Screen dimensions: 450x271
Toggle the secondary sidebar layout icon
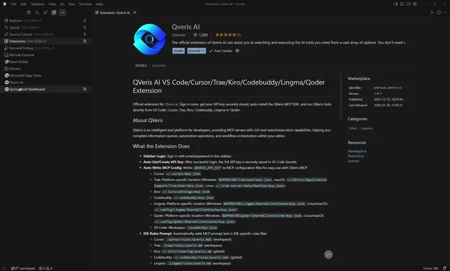[x=408, y=4]
